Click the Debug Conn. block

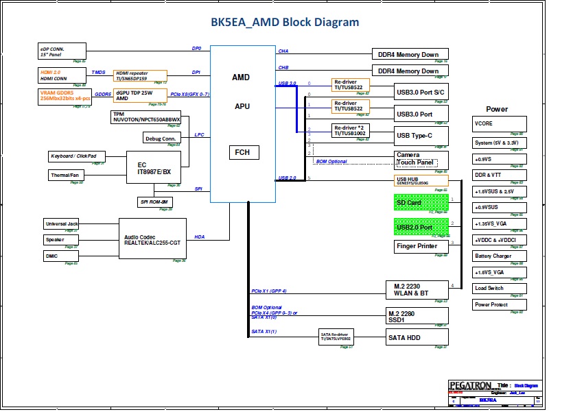pyautogui.click(x=162, y=138)
